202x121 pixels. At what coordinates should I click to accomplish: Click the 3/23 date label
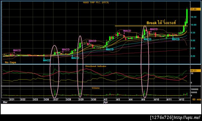[35, 100]
